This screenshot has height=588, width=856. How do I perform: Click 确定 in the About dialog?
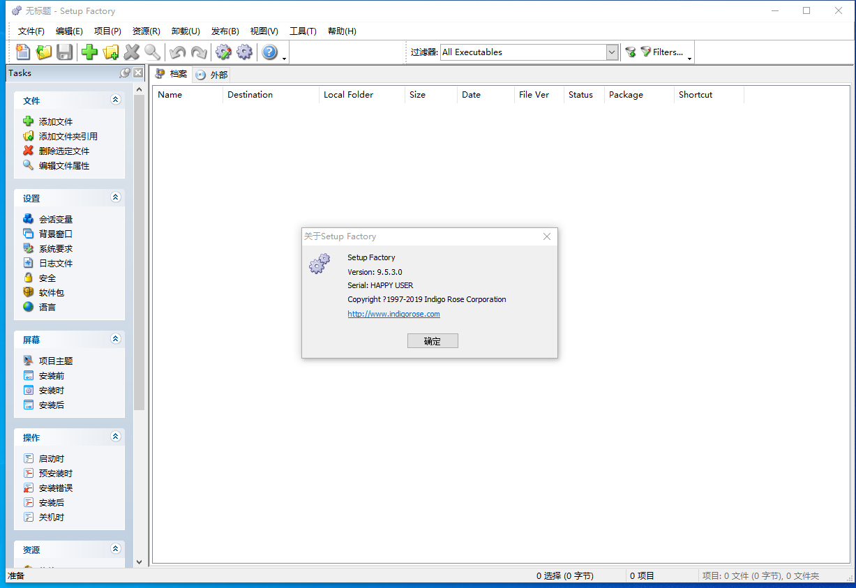pyautogui.click(x=433, y=341)
